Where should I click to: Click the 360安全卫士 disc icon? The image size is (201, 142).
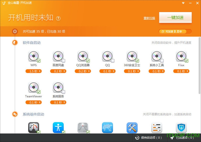point(132,56)
